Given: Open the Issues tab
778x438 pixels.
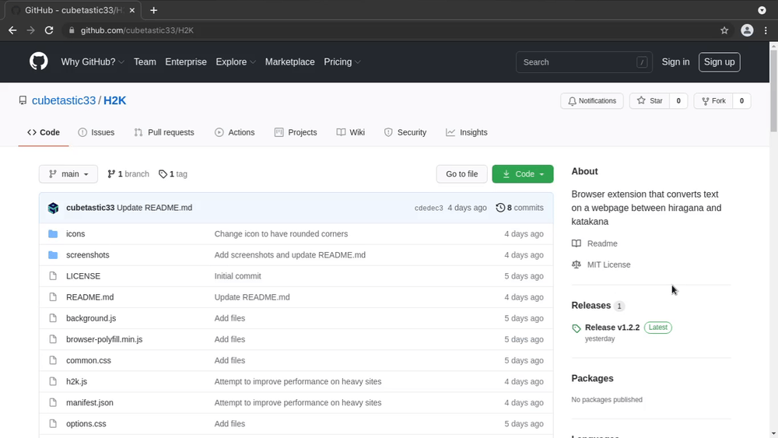Looking at the screenshot, I should click(96, 132).
